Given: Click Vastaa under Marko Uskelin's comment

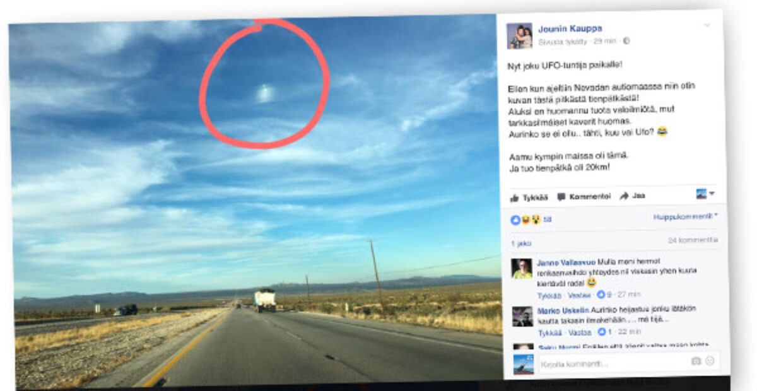Looking at the screenshot, I should point(580,332).
